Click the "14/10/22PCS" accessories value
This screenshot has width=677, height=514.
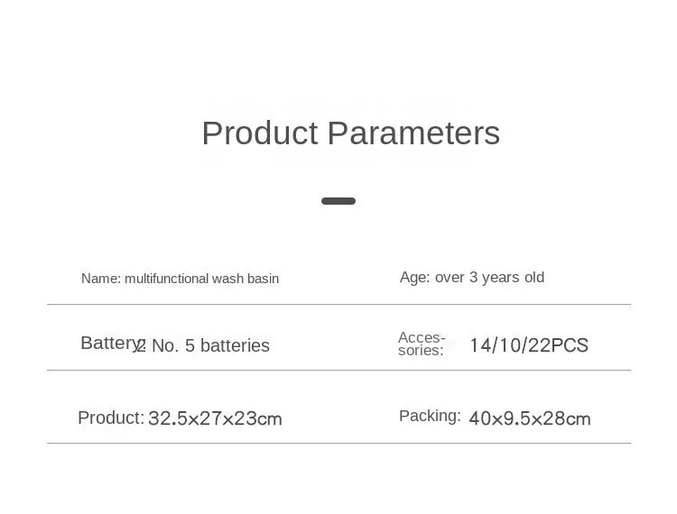(528, 345)
